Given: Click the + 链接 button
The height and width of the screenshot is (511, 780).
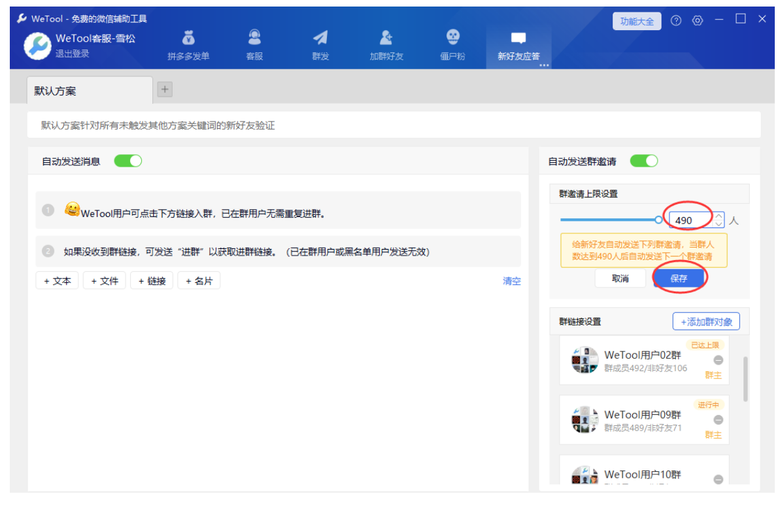Looking at the screenshot, I should (152, 281).
